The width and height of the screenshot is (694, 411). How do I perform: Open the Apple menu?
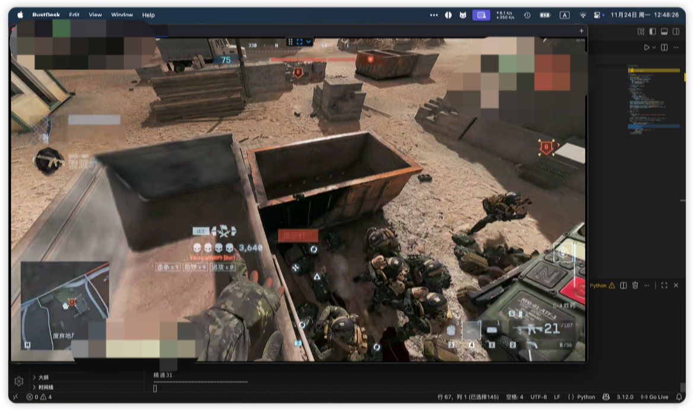[20, 15]
